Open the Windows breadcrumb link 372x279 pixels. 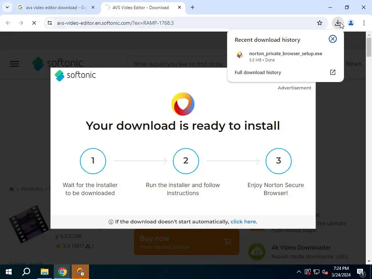[32, 189]
